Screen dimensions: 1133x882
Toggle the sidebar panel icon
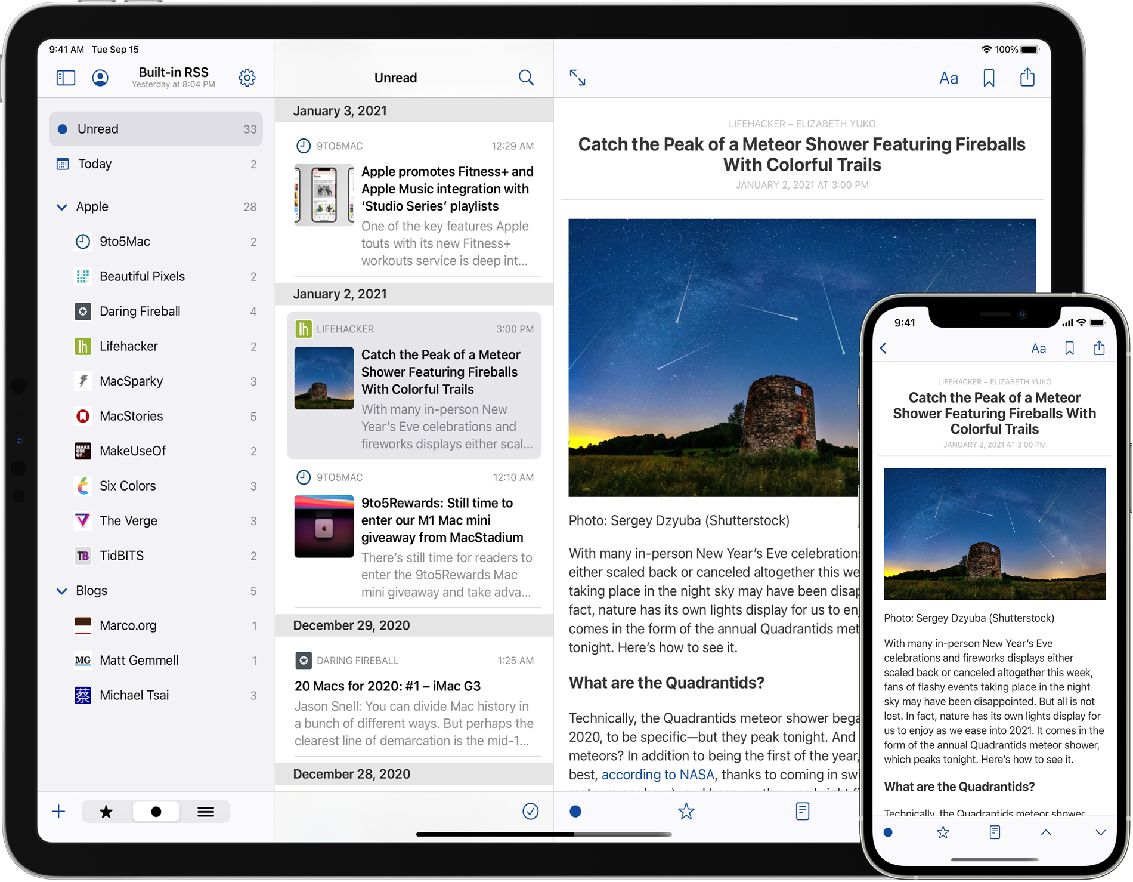[x=66, y=78]
